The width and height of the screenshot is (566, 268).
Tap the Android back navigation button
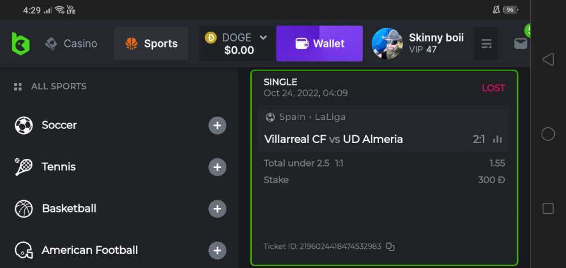point(547,59)
